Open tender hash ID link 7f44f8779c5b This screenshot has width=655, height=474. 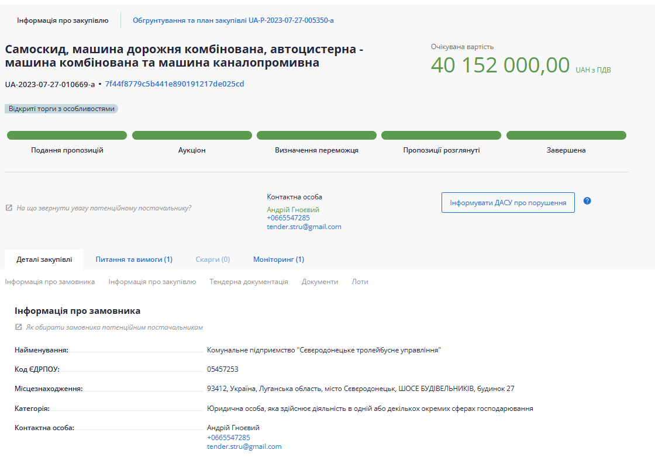click(174, 84)
